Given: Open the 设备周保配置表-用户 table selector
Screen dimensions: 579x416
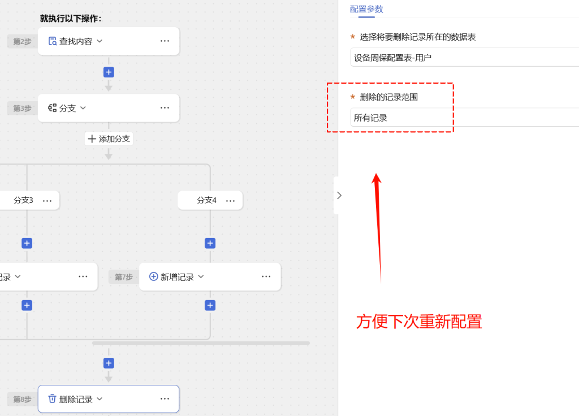Looking at the screenshot, I should point(465,58).
